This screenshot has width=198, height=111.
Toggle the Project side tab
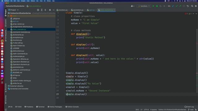[x=6, y=13]
